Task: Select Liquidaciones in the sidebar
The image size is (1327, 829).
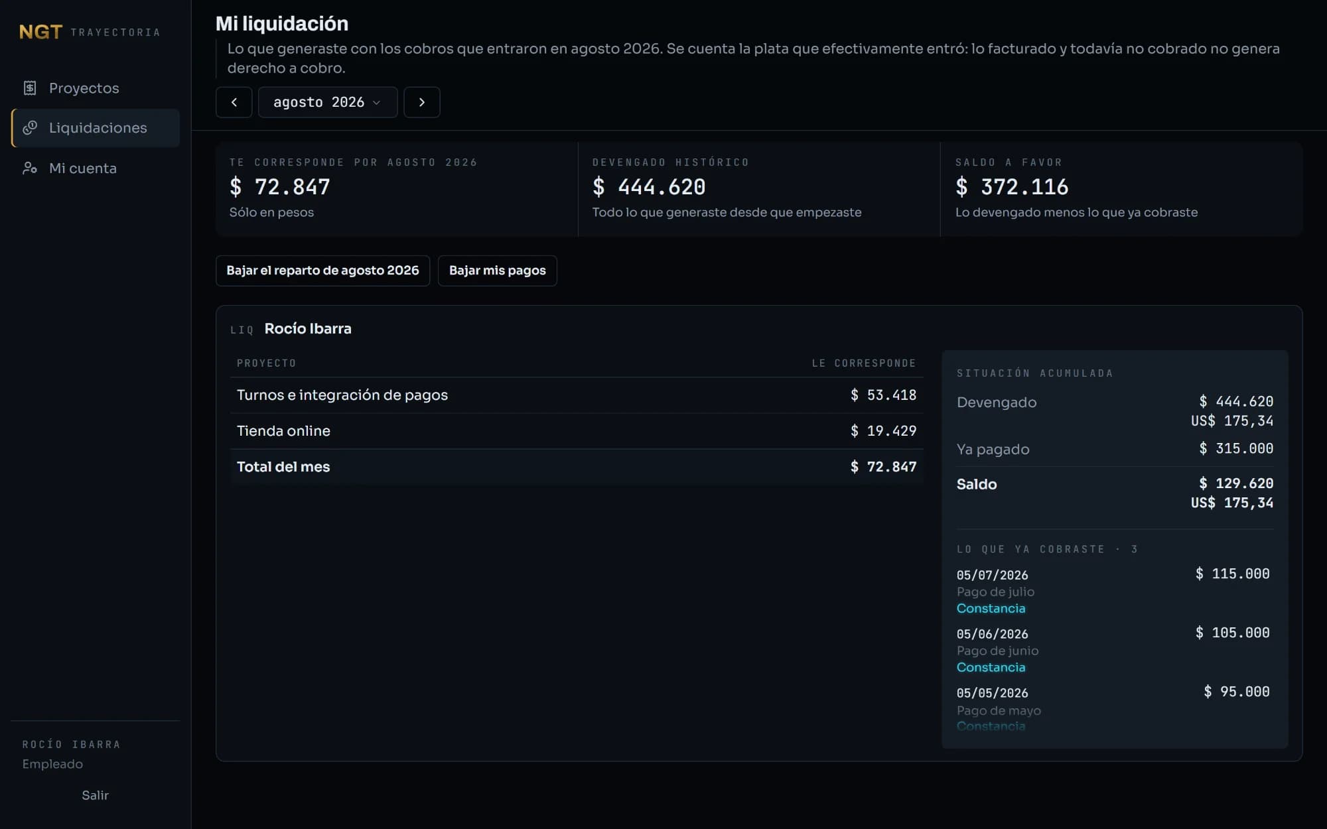Action: (96, 128)
